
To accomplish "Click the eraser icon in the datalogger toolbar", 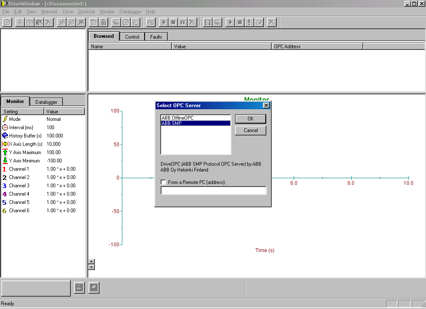I will (x=259, y=22).
